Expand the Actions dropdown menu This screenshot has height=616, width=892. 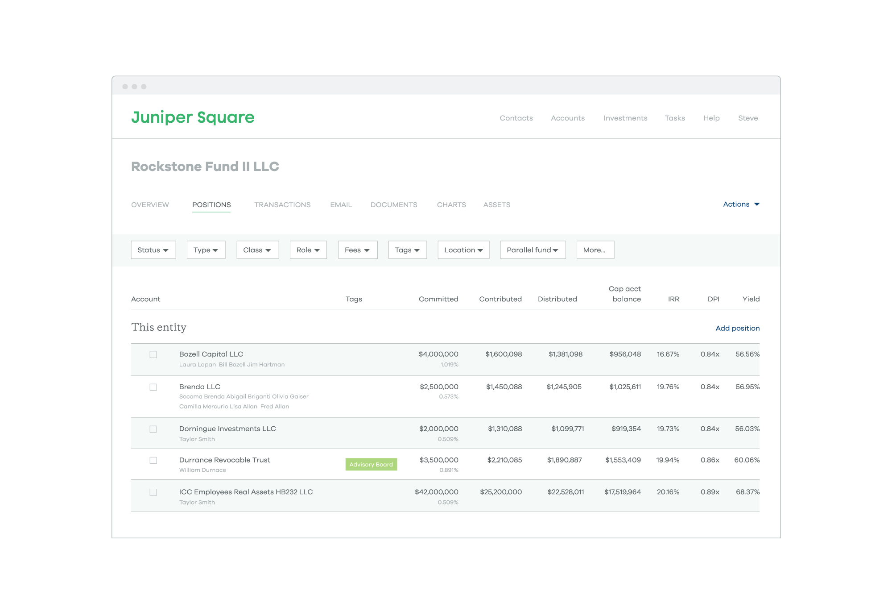coord(741,204)
